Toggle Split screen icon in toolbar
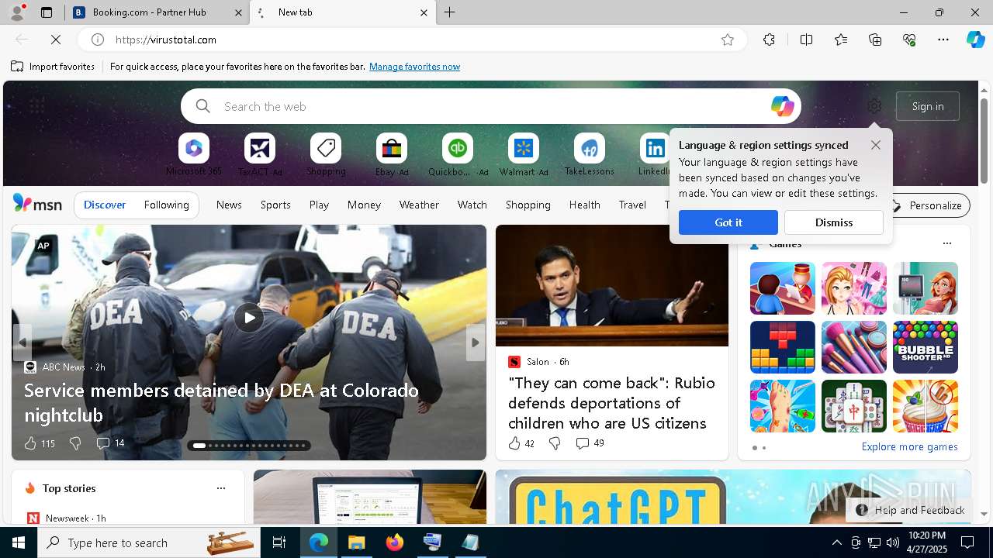The height and width of the screenshot is (558, 993). 806,40
